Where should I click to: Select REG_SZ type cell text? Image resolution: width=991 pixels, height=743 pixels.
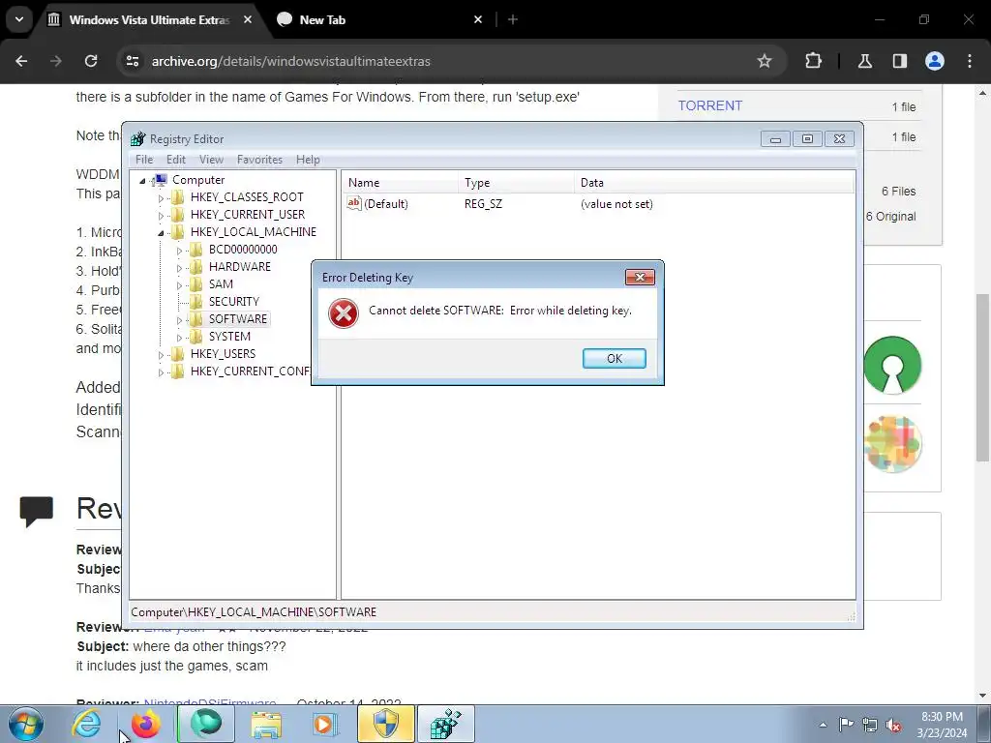(484, 204)
